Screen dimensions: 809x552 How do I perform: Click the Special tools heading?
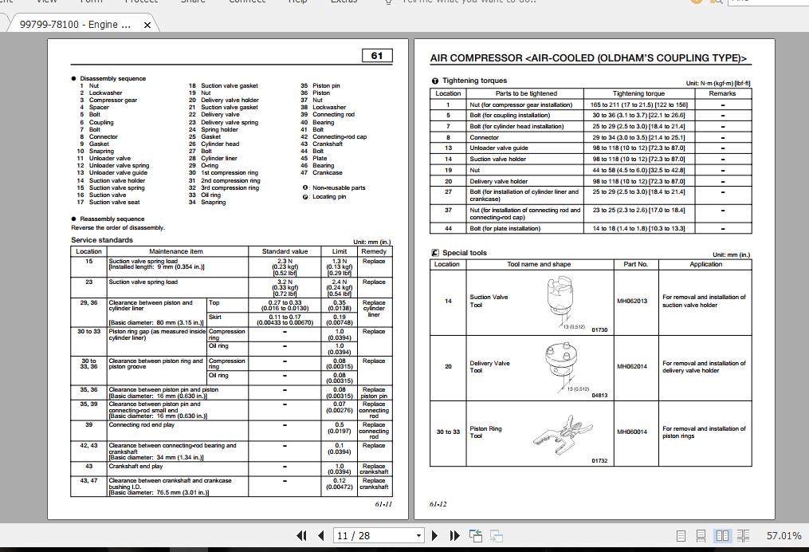pos(465,253)
